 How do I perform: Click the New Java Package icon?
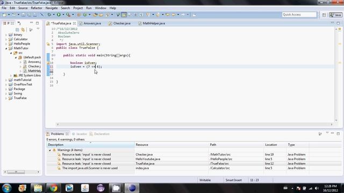click(78, 14)
